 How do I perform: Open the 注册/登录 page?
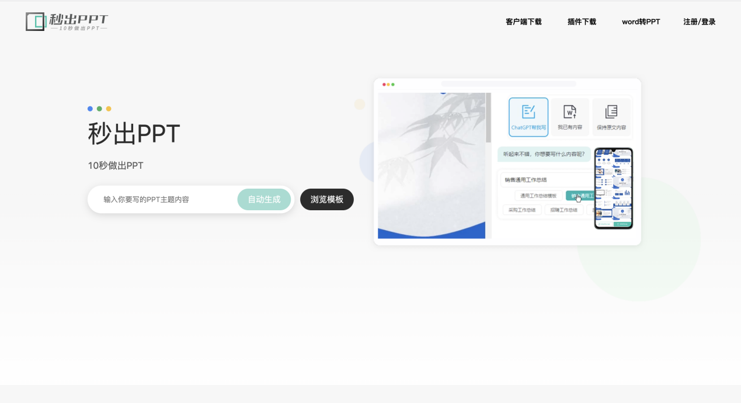tap(699, 22)
